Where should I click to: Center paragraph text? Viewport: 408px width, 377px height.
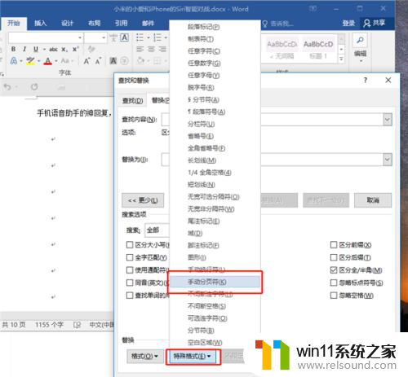pyautogui.click(x=151, y=49)
